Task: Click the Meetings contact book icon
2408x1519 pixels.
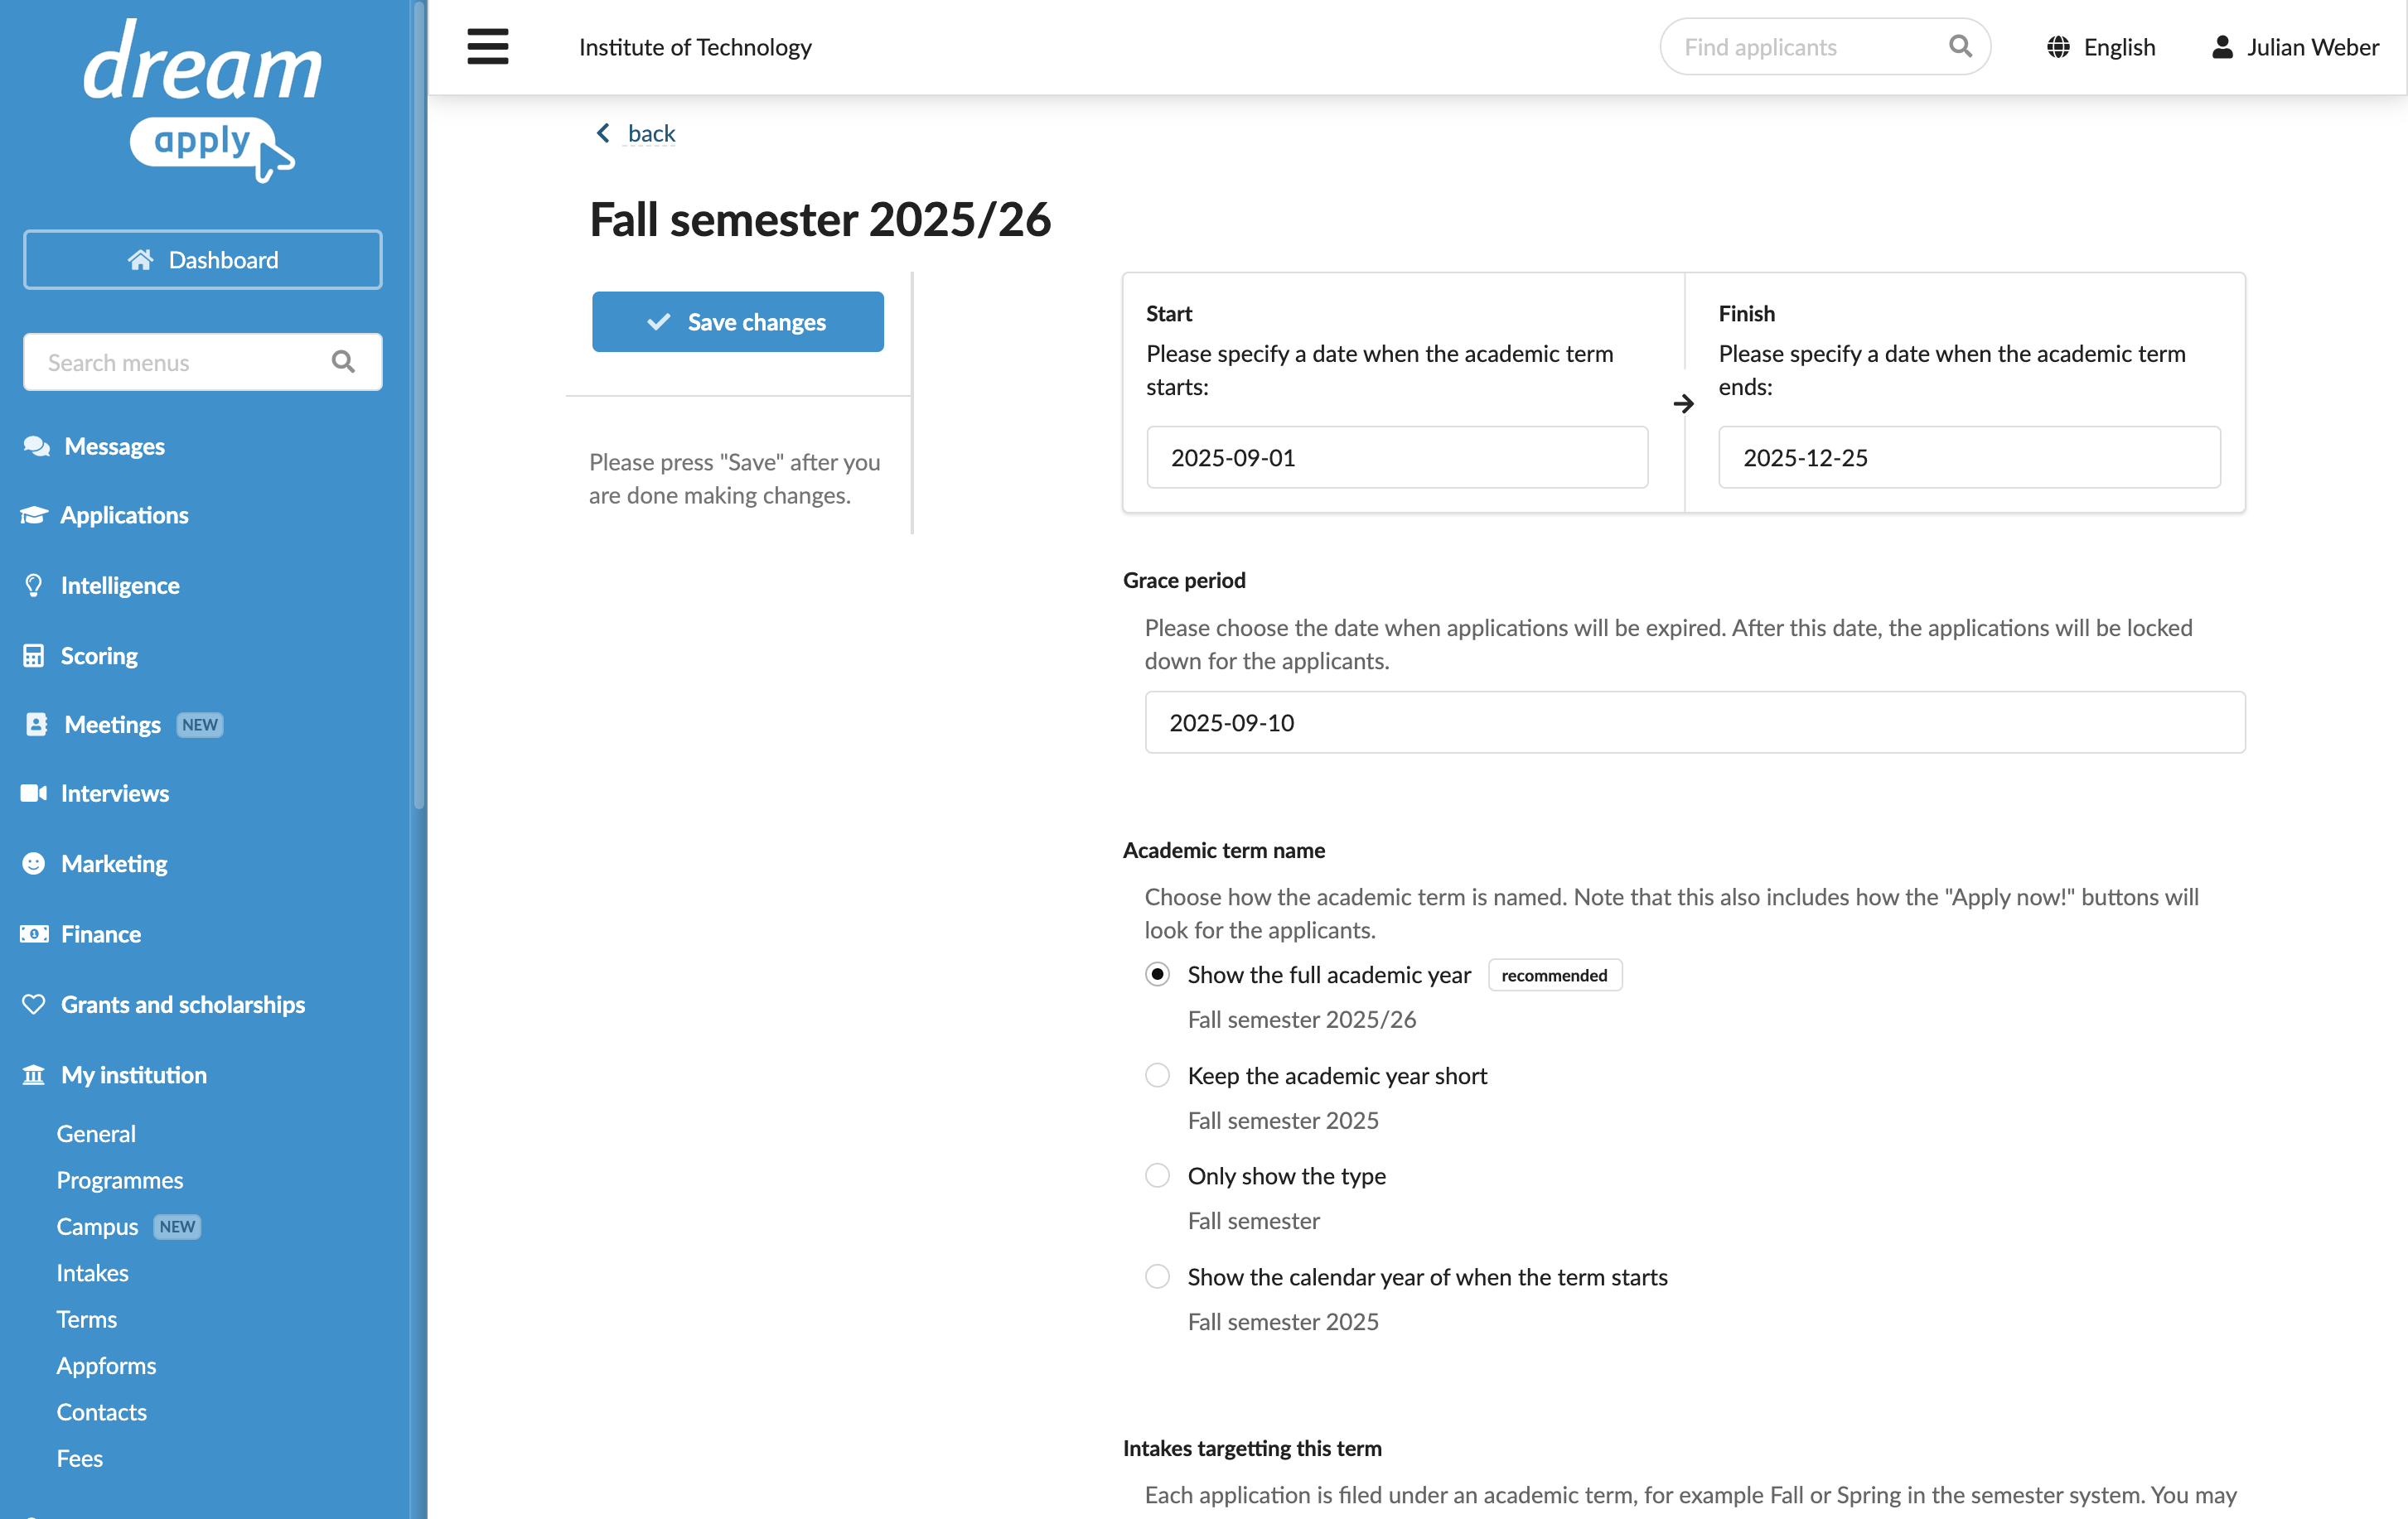Action: (37, 725)
